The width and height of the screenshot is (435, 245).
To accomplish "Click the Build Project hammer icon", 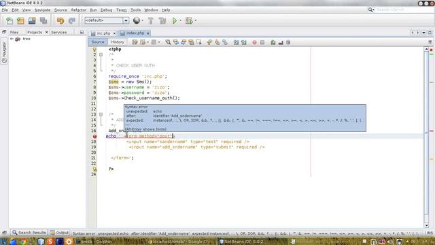I will (x=151, y=20).
